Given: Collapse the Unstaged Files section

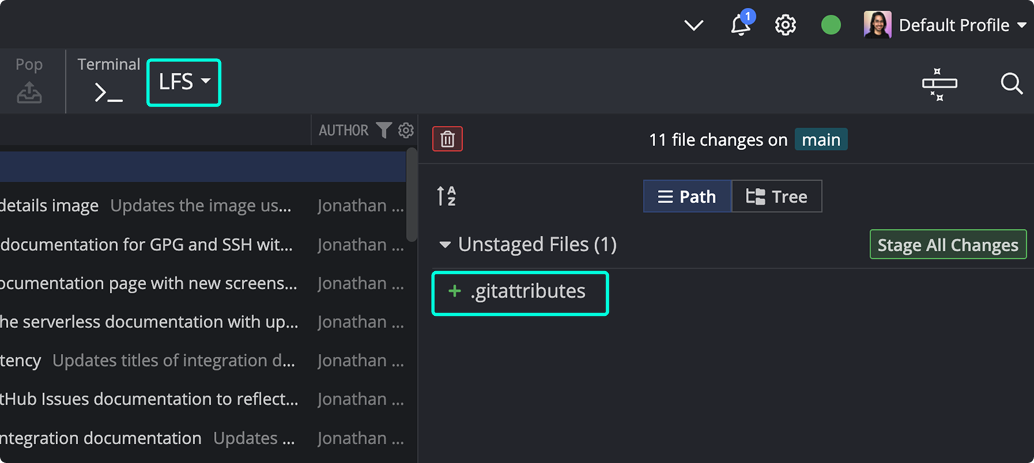Looking at the screenshot, I should (445, 245).
